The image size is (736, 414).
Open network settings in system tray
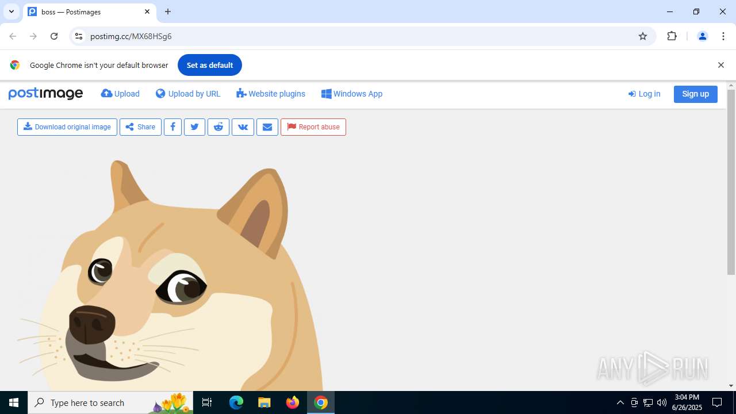(x=648, y=402)
